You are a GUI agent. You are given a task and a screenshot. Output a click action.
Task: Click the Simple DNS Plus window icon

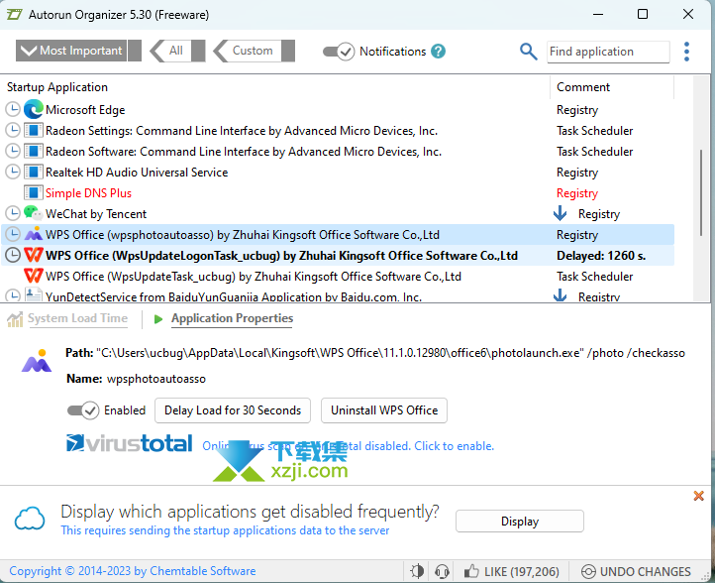coord(34,192)
